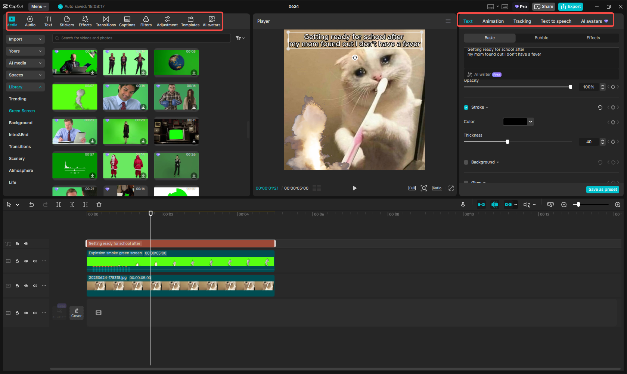Screen dimensions: 627x374
Task: Toggle visibility of the Explosion smoke track
Action: [26, 261]
